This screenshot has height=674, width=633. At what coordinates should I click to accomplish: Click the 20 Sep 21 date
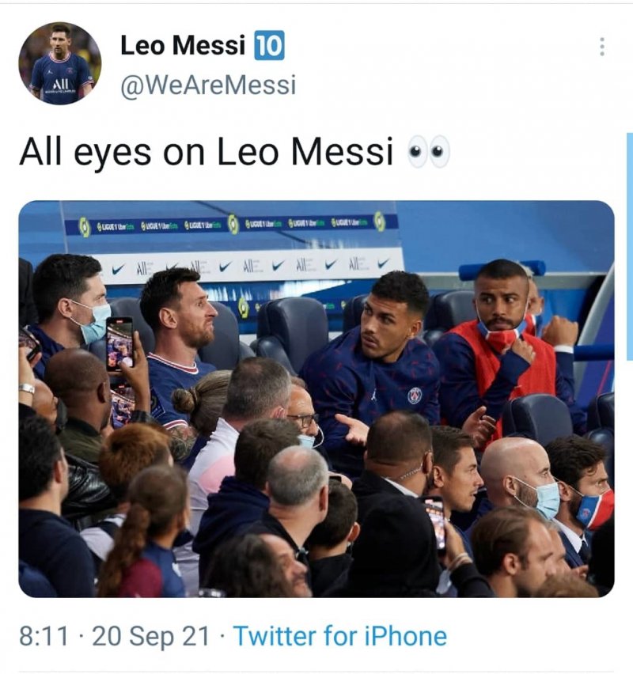click(x=151, y=635)
